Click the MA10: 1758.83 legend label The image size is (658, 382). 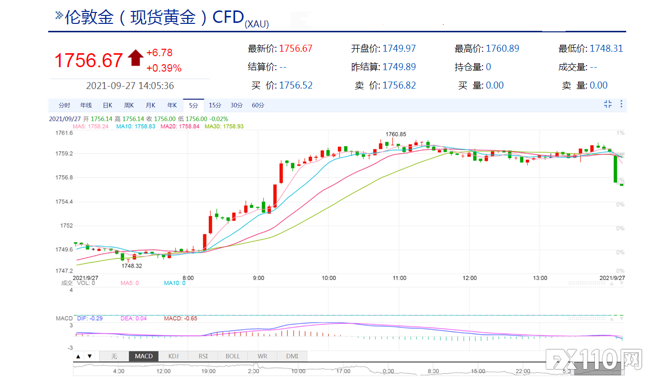tap(136, 126)
